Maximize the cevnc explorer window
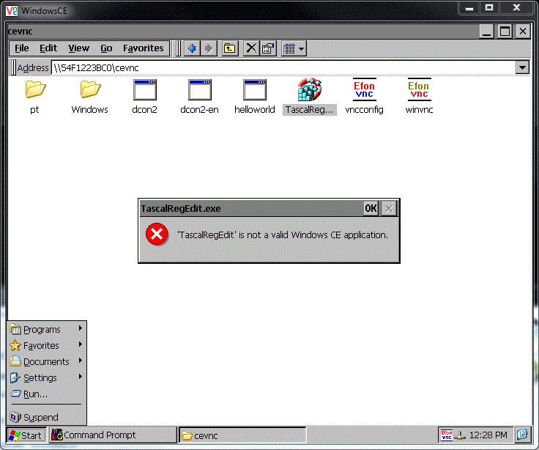539x450 pixels. pyautogui.click(x=505, y=32)
